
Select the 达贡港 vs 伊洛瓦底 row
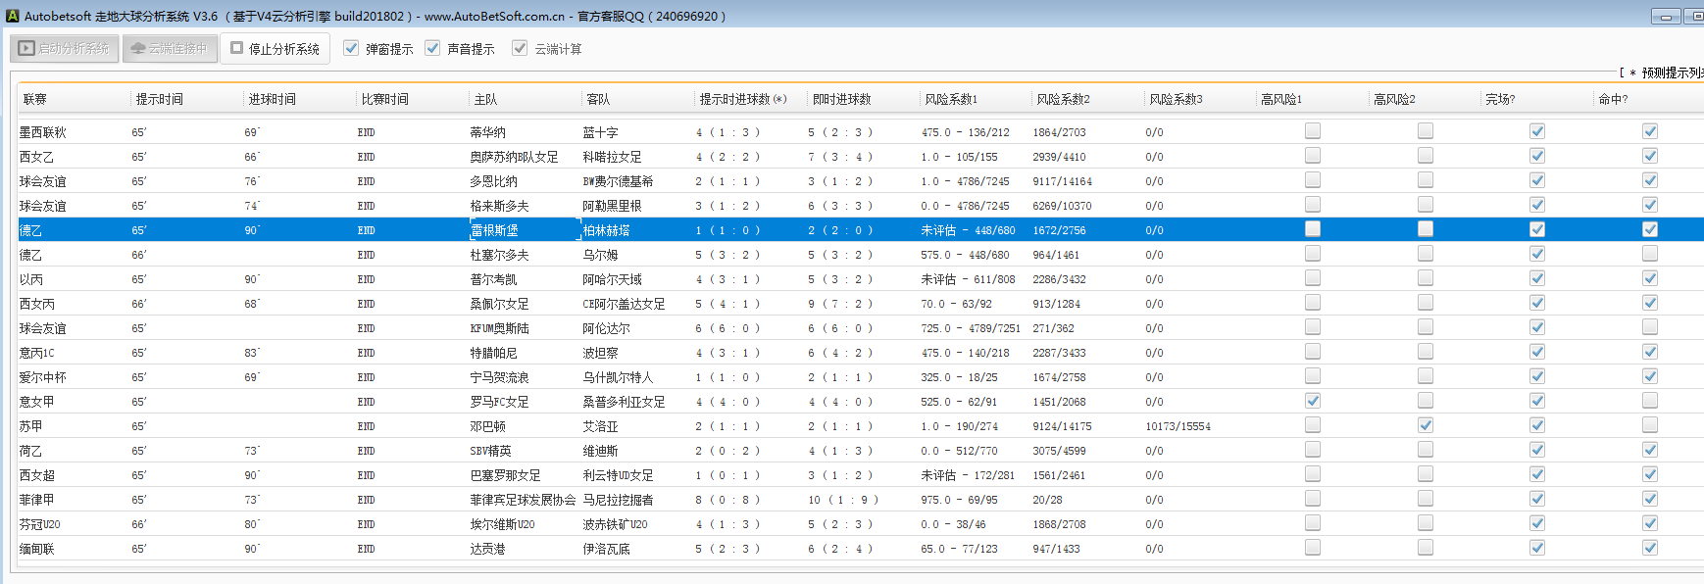487,549
